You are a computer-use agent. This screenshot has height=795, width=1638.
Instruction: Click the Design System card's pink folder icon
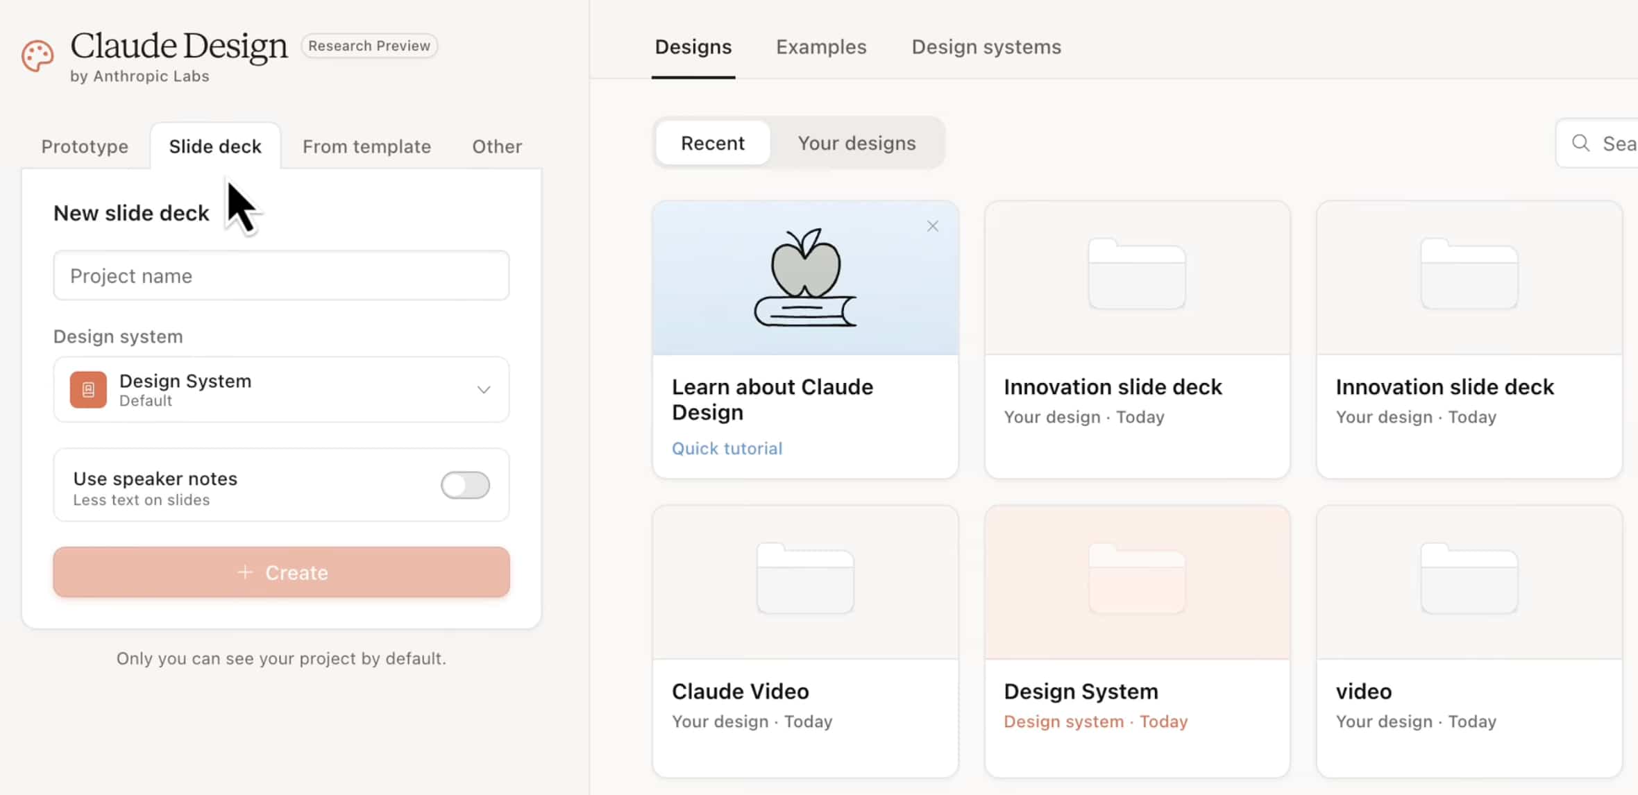pos(1137,578)
